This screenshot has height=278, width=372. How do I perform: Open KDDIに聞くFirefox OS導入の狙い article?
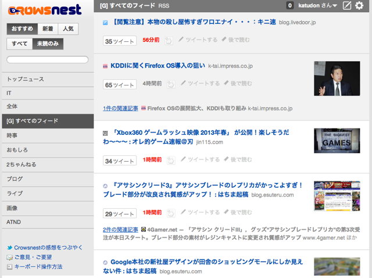(x=158, y=66)
